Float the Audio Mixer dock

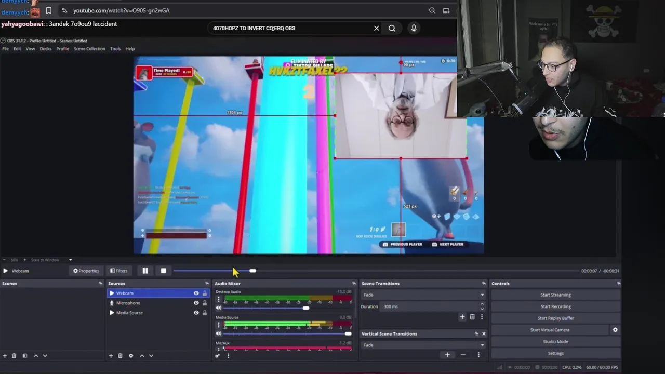click(x=354, y=284)
